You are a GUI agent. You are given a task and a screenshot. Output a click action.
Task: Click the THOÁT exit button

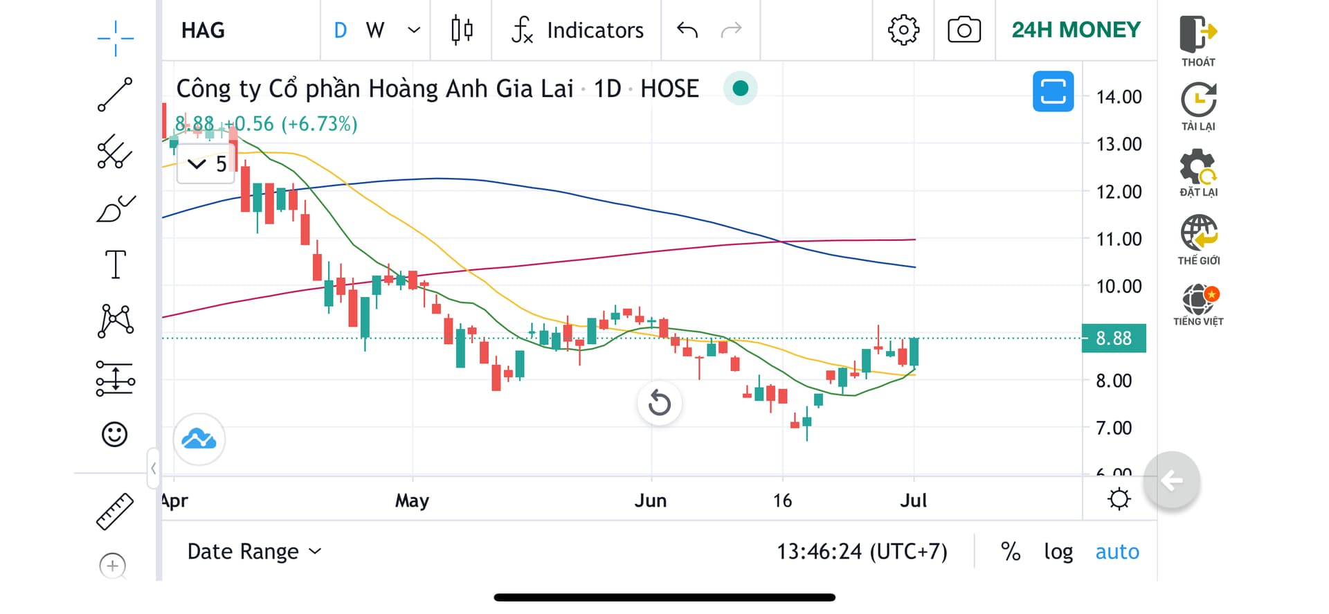click(1198, 41)
